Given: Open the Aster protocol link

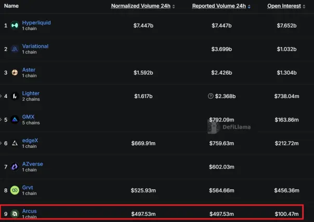Looking at the screenshot, I should (x=29, y=70).
